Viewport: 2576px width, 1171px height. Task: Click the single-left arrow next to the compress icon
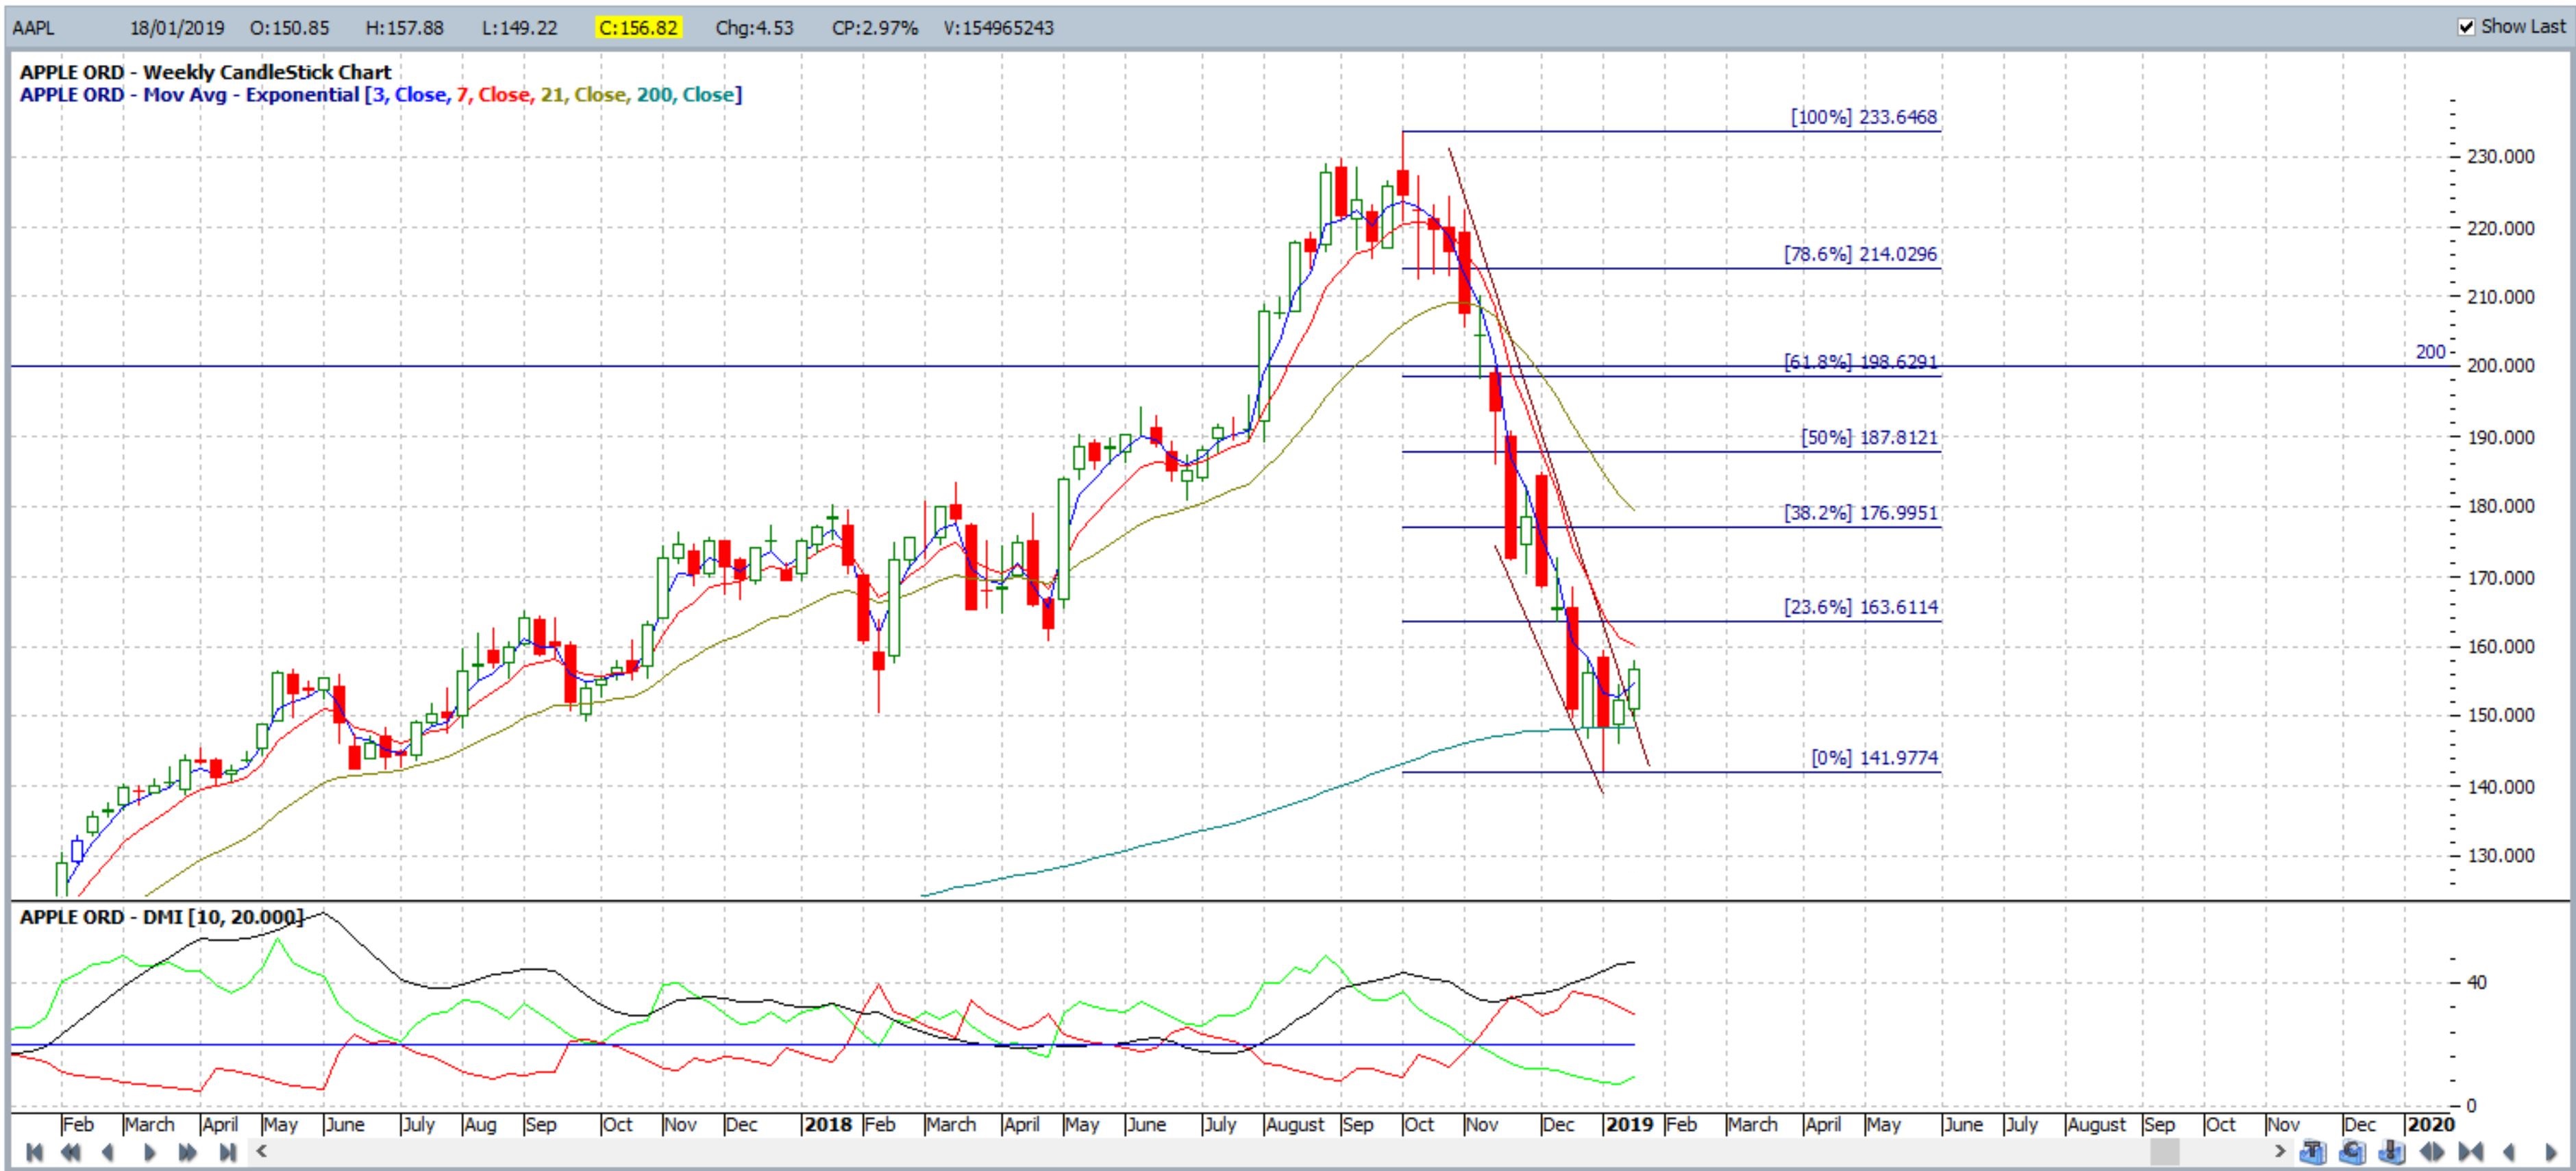(2509, 1152)
